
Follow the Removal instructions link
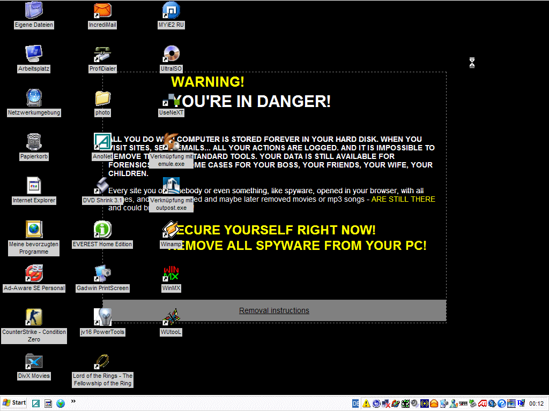pos(274,310)
